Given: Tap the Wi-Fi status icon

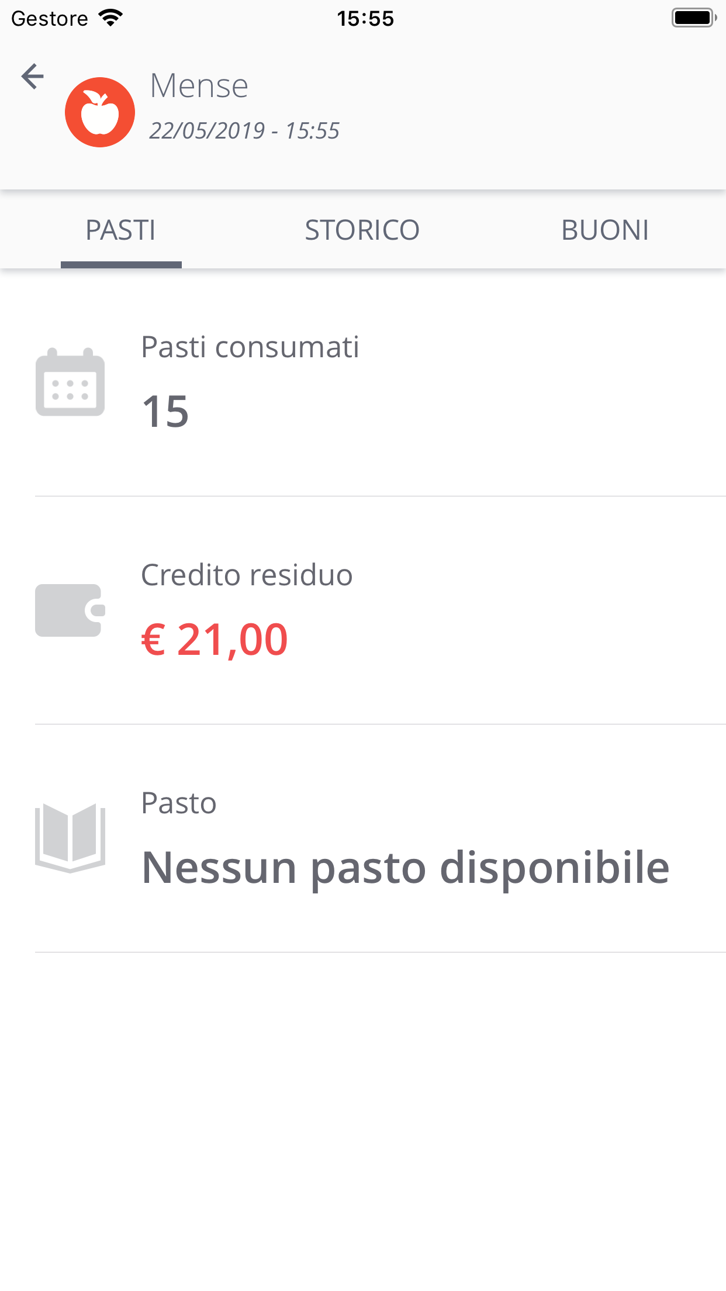Looking at the screenshot, I should [110, 18].
